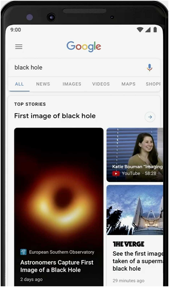The height and width of the screenshot is (287, 169).
Task: Go to the MAPS tab
Action: [128, 84]
